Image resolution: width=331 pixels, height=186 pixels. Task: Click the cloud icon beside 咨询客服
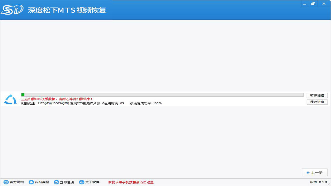click(x=31, y=182)
